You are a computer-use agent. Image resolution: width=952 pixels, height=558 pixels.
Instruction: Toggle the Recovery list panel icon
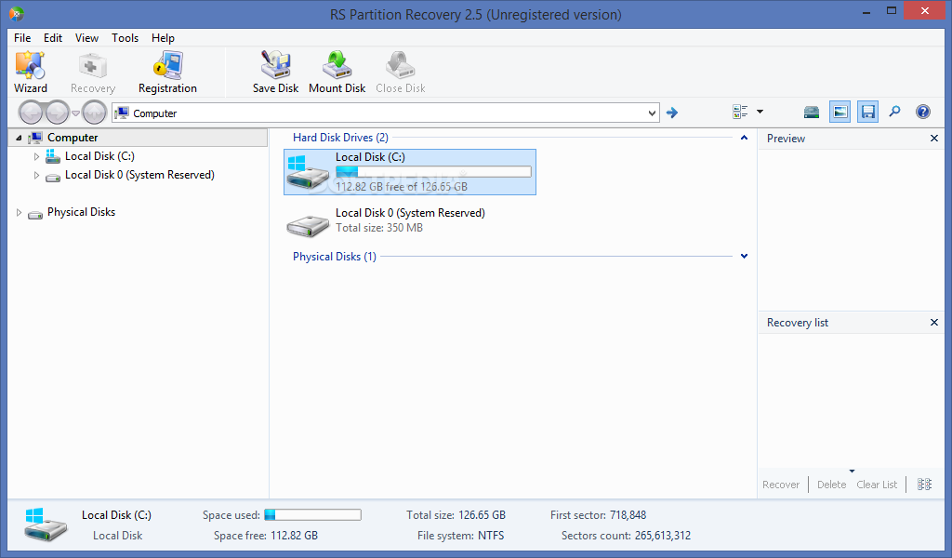(867, 112)
